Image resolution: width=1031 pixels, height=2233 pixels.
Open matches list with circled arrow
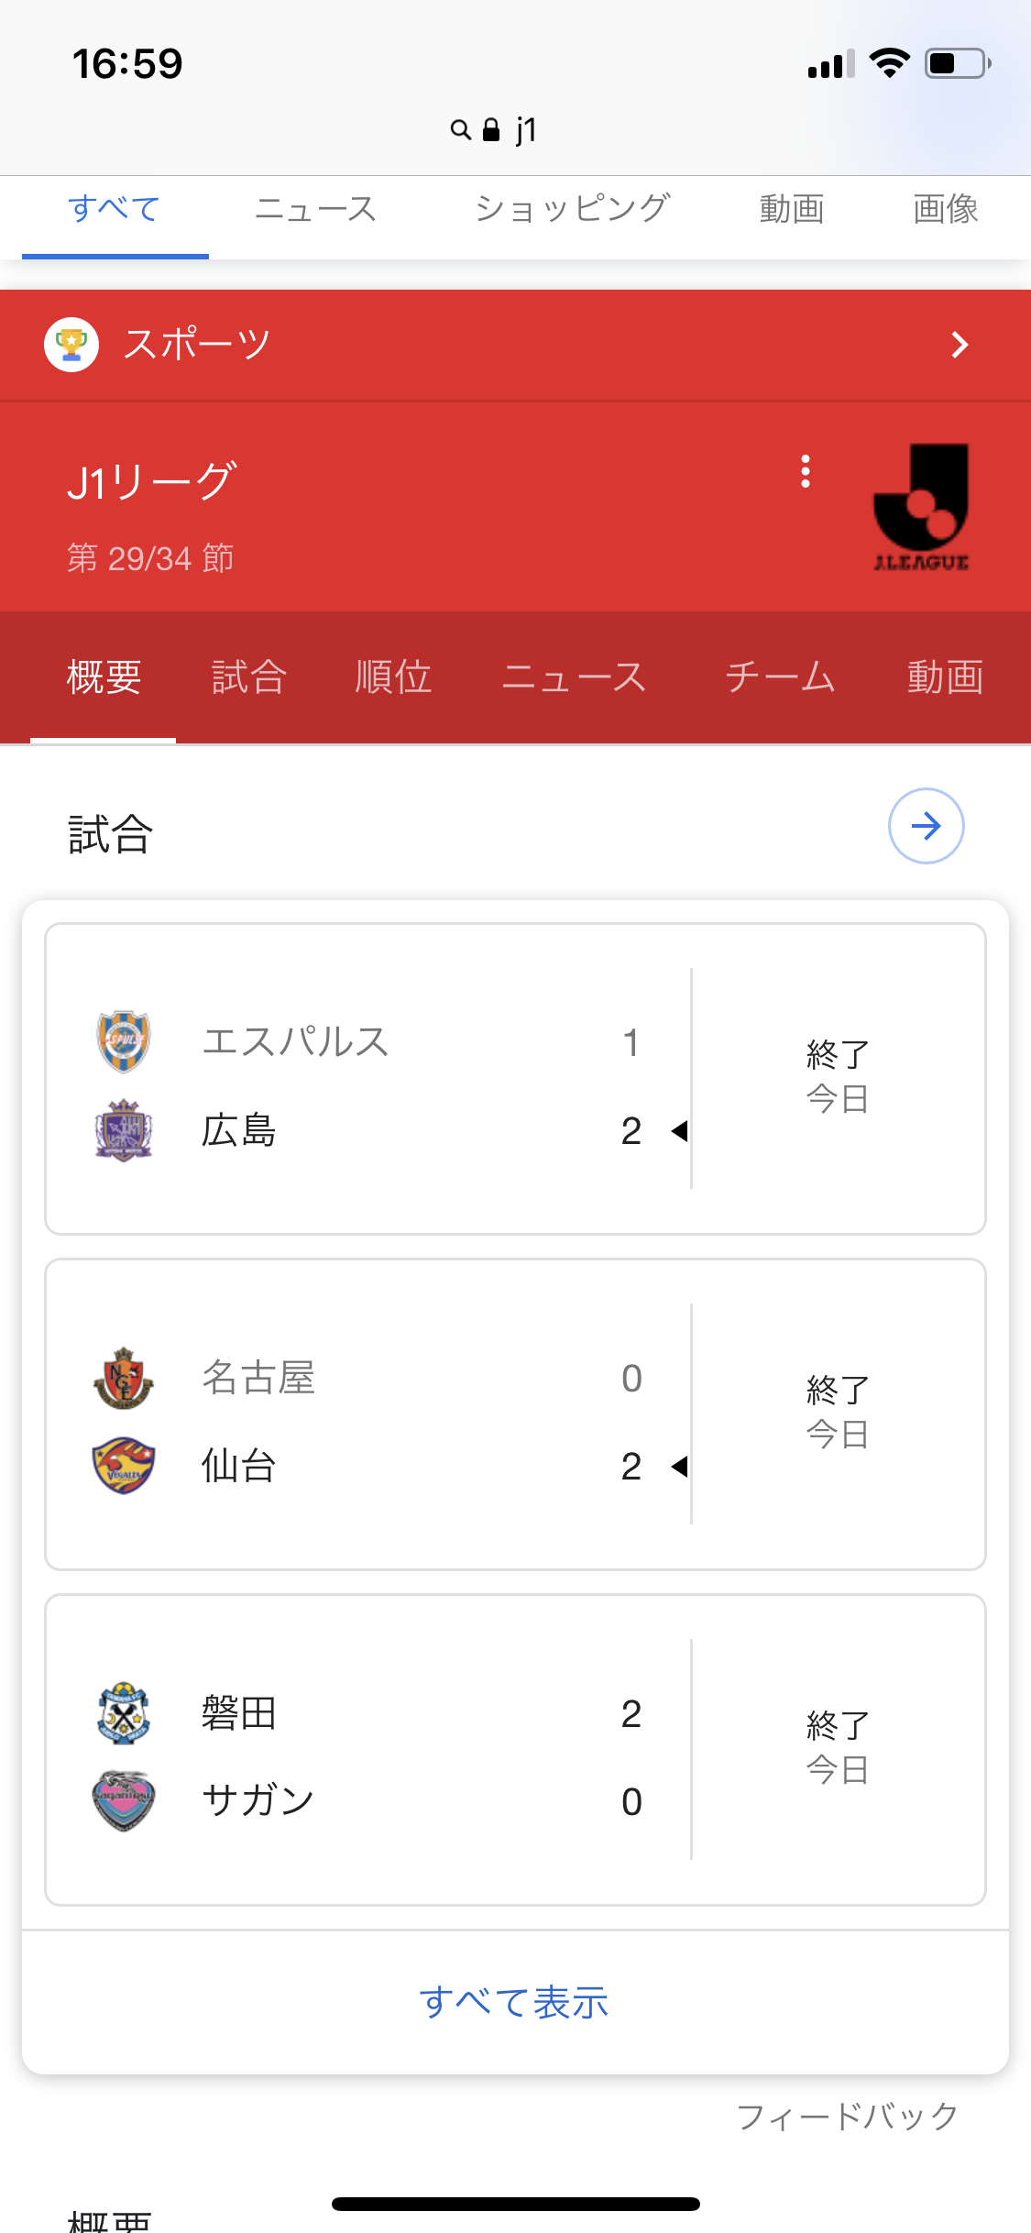926,826
